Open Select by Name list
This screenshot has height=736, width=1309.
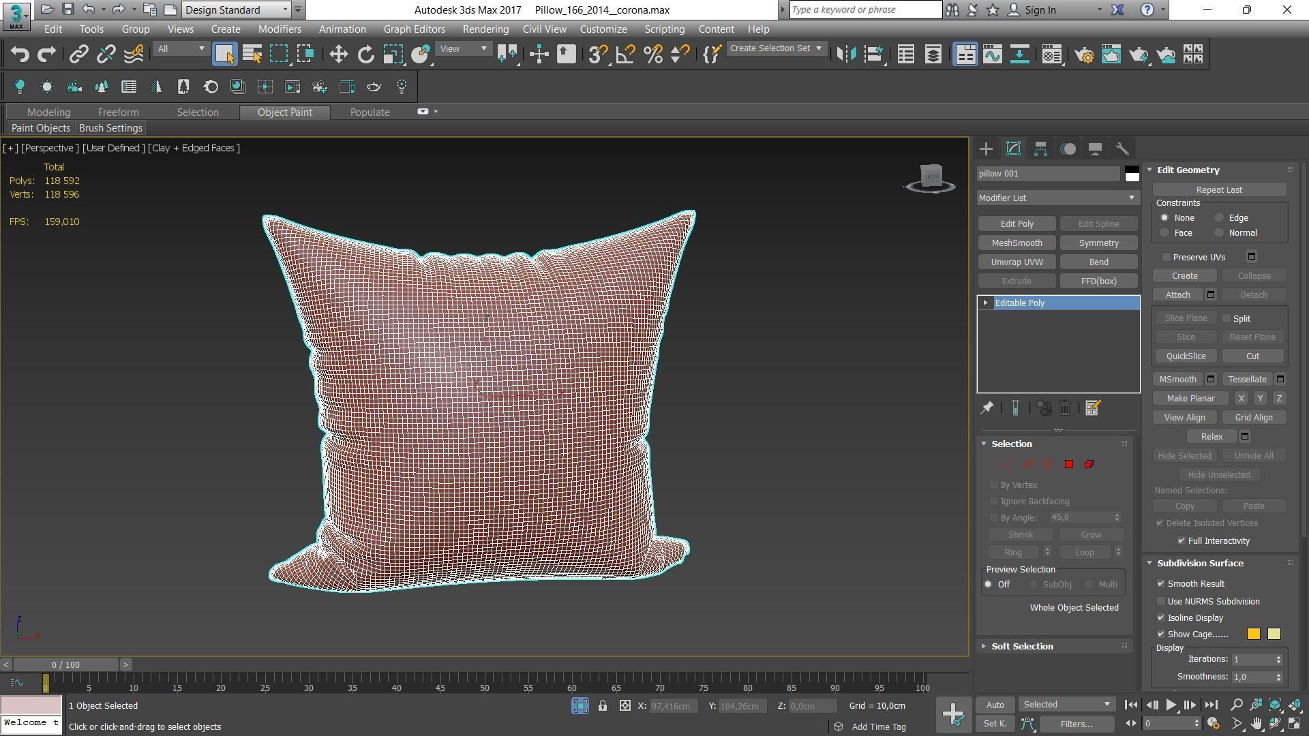click(252, 55)
